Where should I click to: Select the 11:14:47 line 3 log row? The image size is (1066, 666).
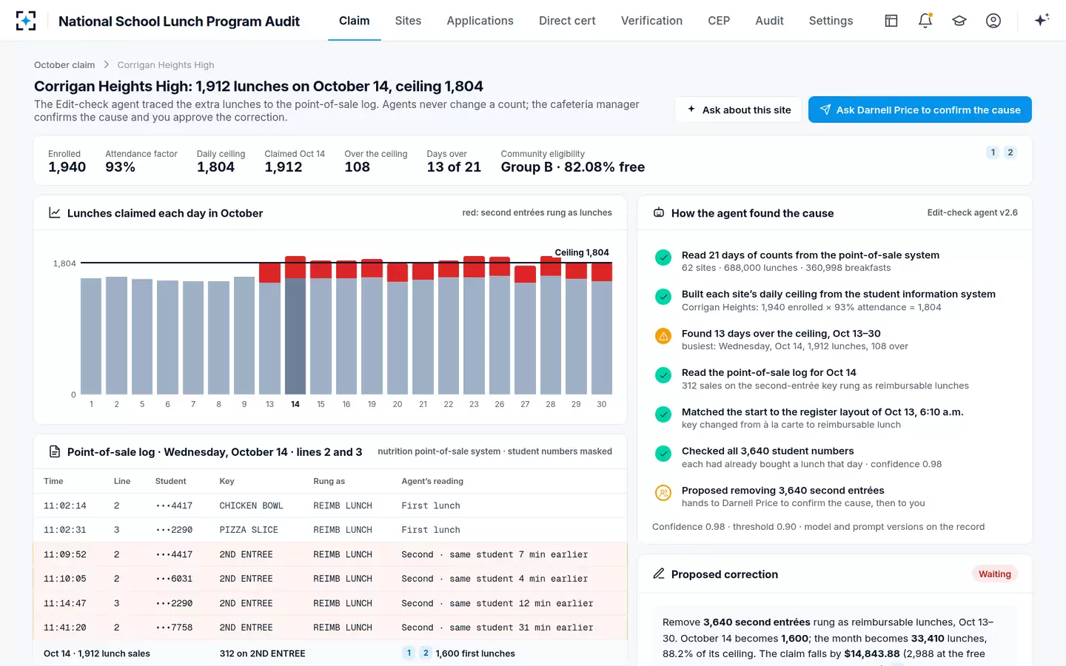pos(330,603)
